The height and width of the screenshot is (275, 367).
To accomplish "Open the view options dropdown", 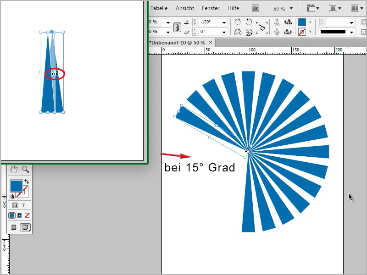I will coord(313,8).
